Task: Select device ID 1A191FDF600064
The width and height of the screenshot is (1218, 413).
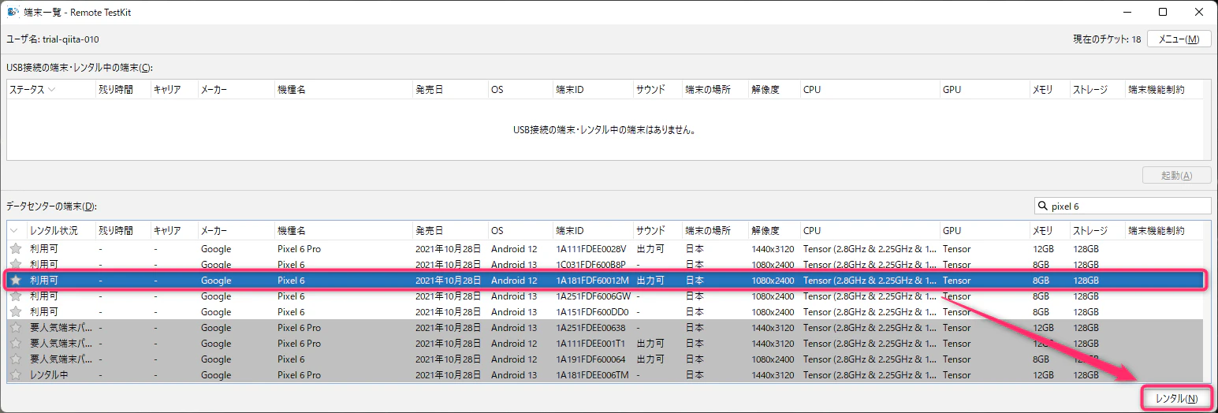Action: point(590,359)
